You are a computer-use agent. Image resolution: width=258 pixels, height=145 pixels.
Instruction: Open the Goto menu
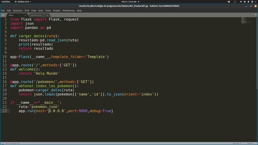point(41,10)
